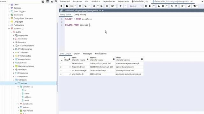Image resolution: width=204 pixels, height=114 pixels.
Task: Click the Delete rows trash icon
Action: tap(107, 6)
